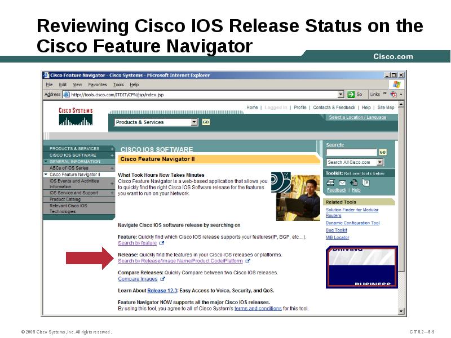Open the View menu
The width and height of the screenshot is (451, 338).
(x=77, y=84)
